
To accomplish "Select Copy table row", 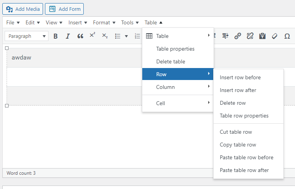I will 248,145.
